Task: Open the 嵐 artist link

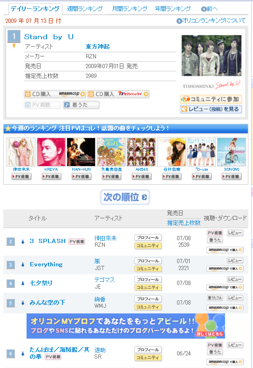Action: [x=97, y=261]
